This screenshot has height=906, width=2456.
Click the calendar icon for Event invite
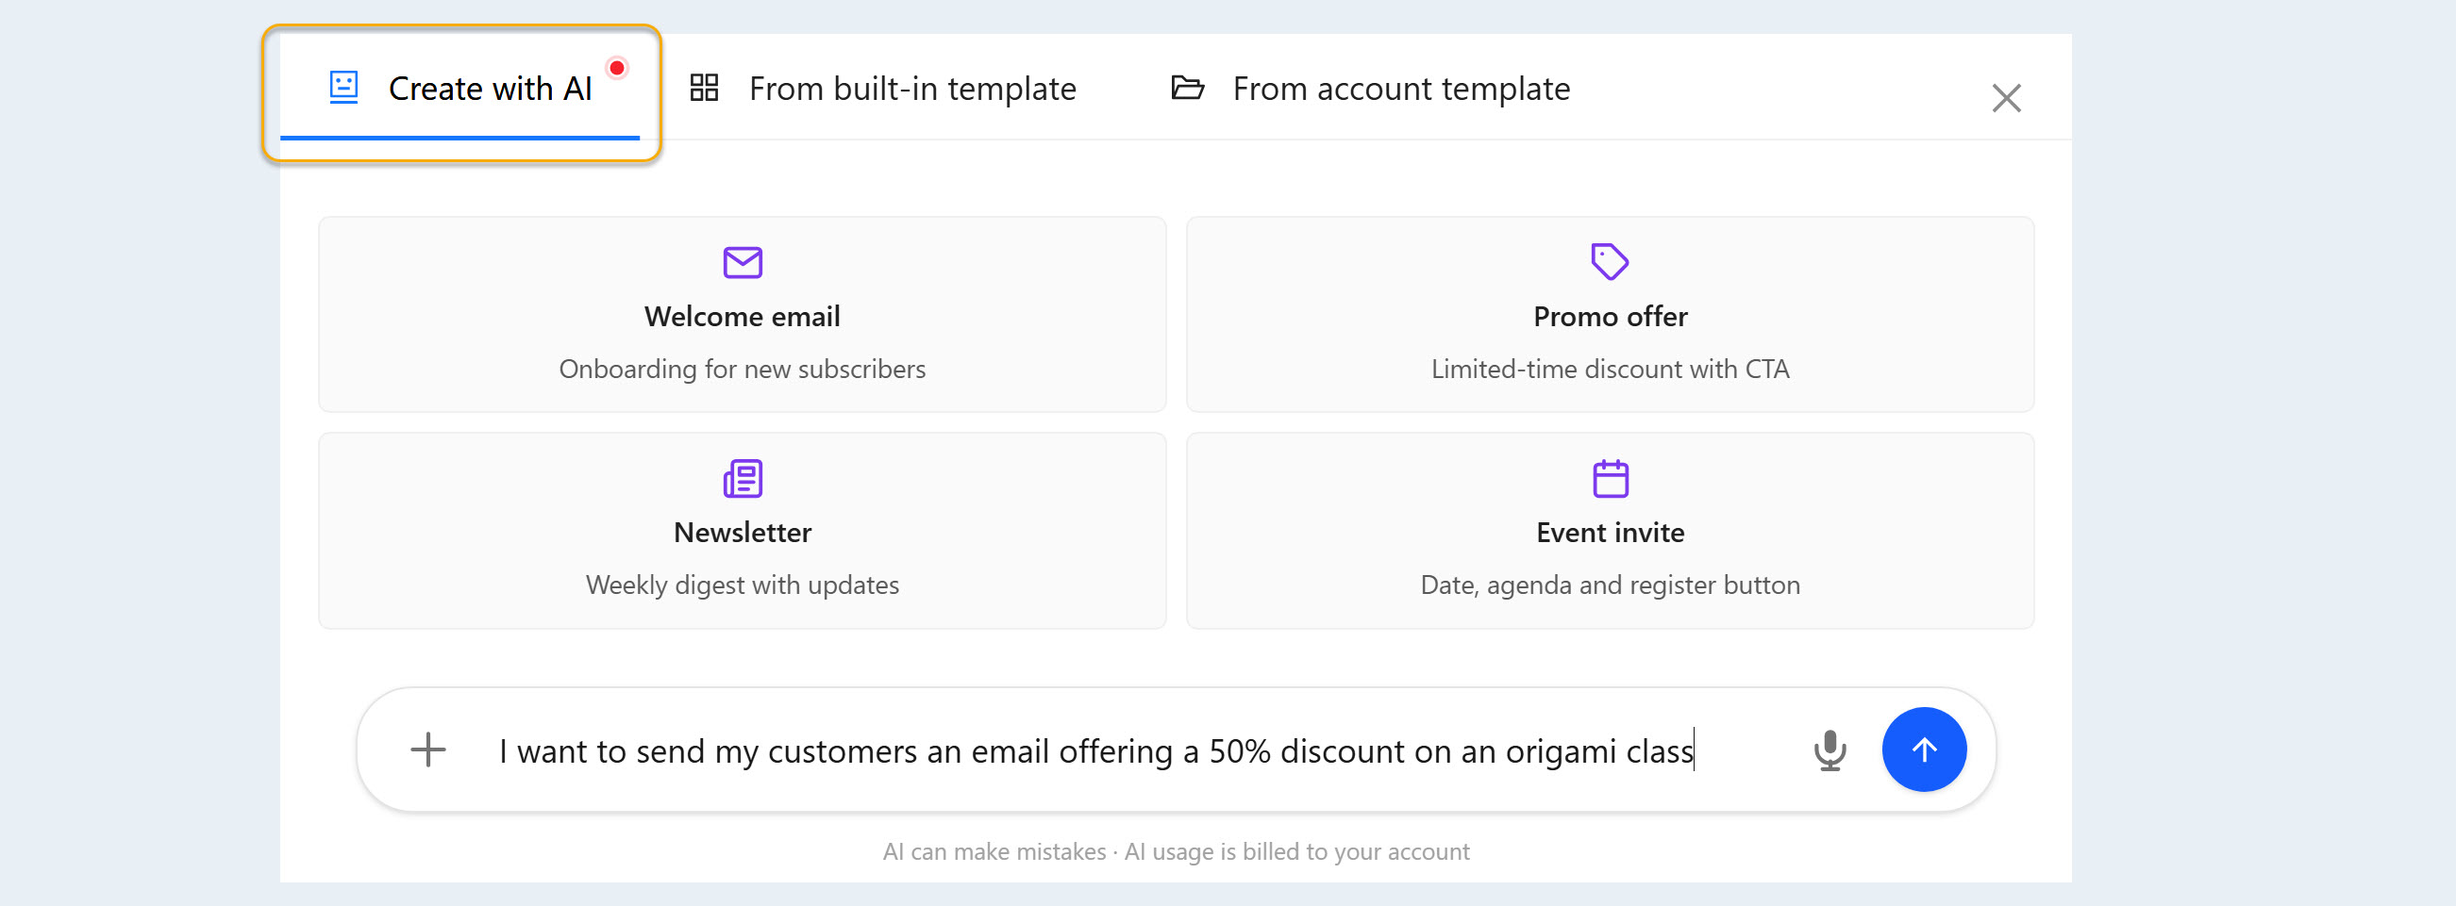(x=1610, y=478)
